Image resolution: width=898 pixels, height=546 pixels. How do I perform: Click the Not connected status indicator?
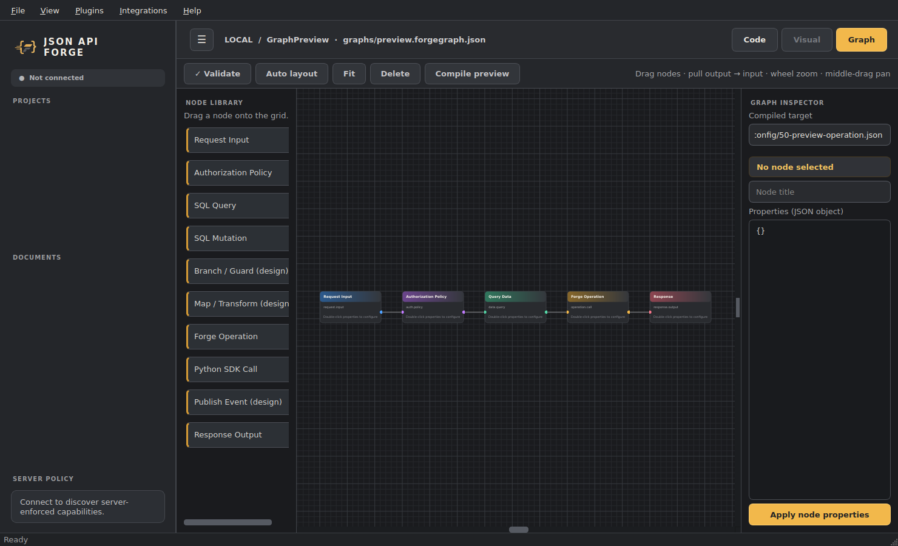[88, 78]
